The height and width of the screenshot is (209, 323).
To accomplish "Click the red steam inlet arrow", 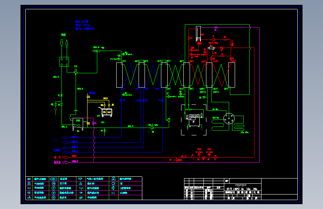I will [x=66, y=157].
